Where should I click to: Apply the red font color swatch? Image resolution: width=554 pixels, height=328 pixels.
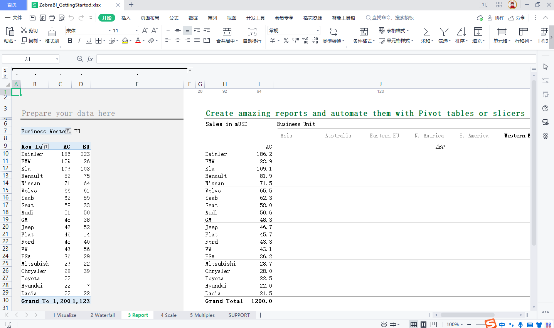click(x=138, y=40)
